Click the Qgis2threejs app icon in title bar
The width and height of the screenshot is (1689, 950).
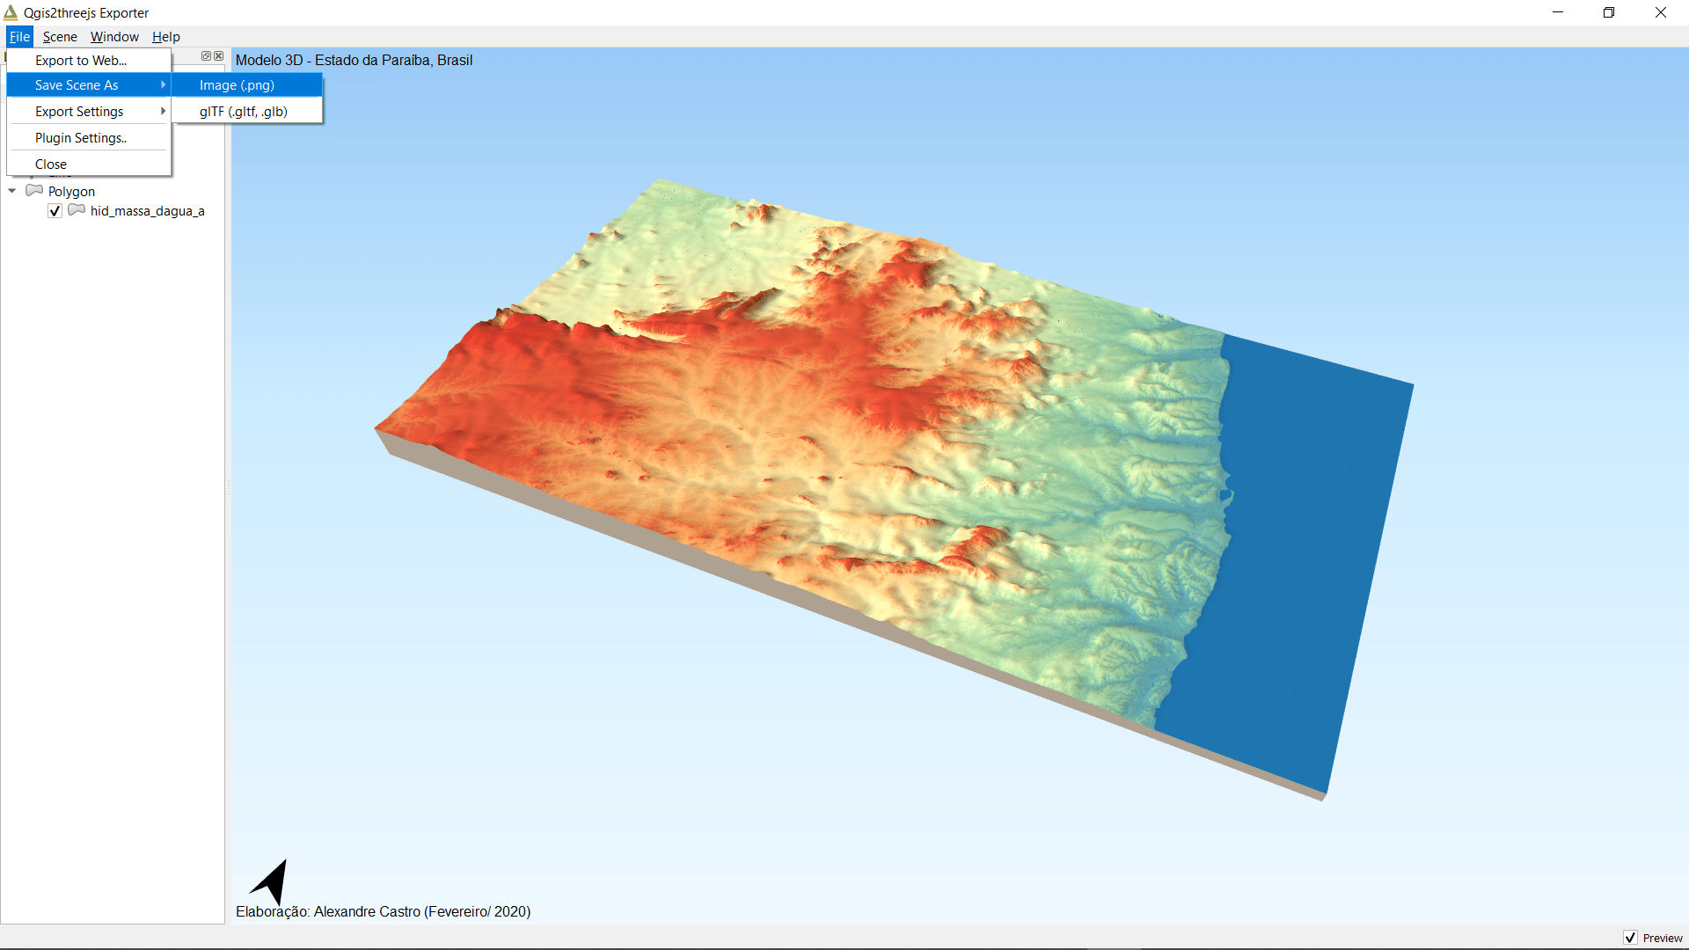pyautogui.click(x=11, y=12)
